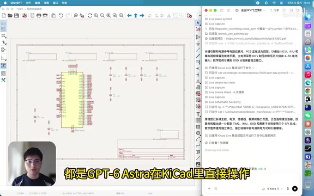The image size is (314, 196).
Task: Zoom out of the schematic
Action: click(x=102, y=15)
